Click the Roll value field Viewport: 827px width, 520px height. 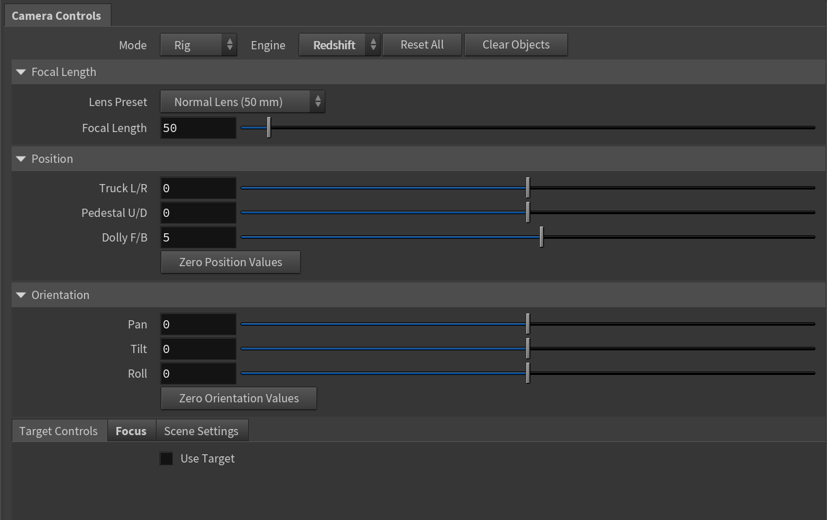pyautogui.click(x=198, y=374)
